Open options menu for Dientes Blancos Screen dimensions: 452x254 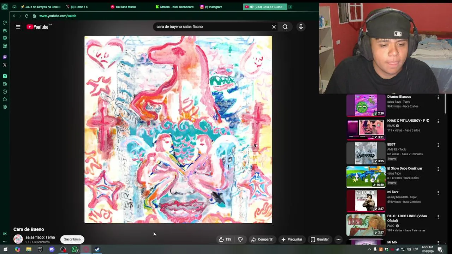tap(438, 97)
